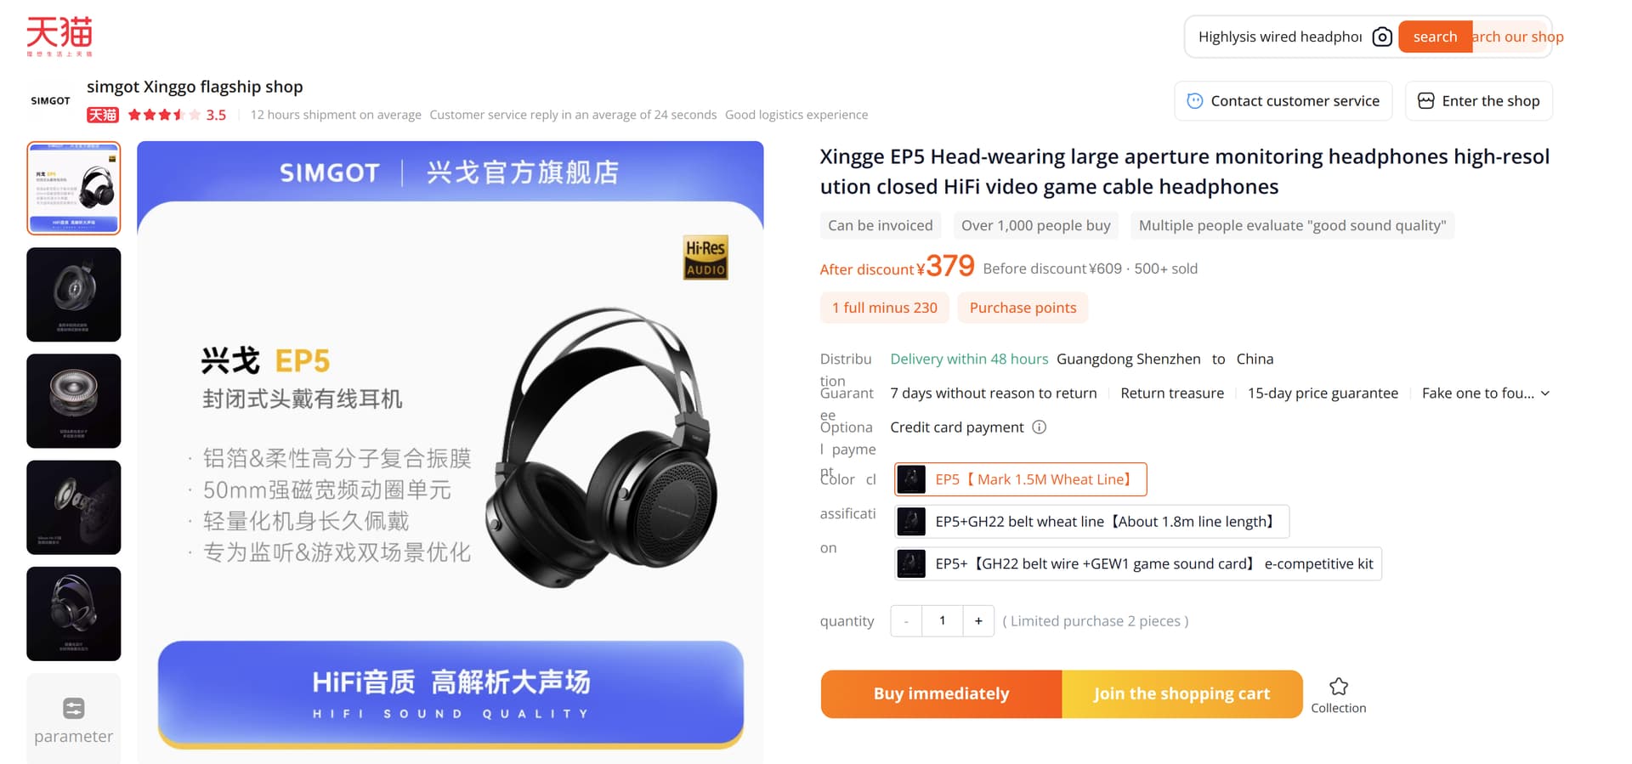Select EP5+GH22 belt wheat line option

1092,522
